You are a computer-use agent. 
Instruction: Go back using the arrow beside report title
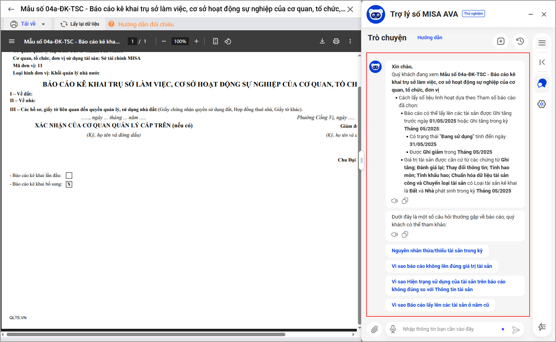tap(11, 9)
